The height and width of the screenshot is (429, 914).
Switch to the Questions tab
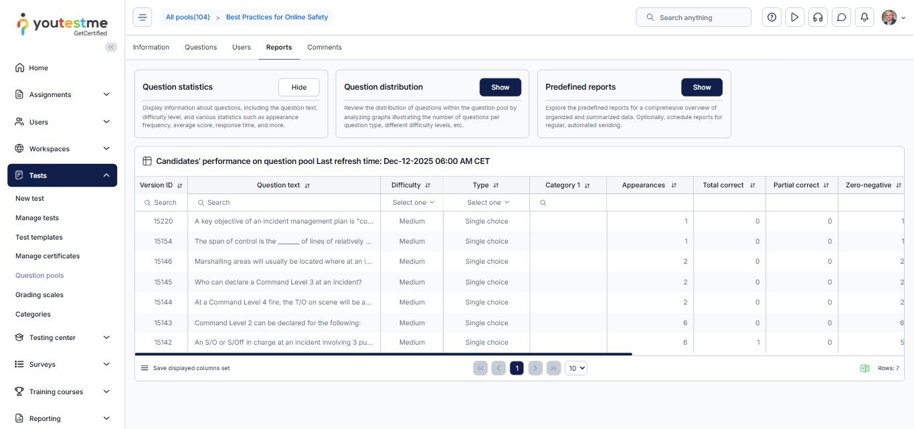coord(201,48)
